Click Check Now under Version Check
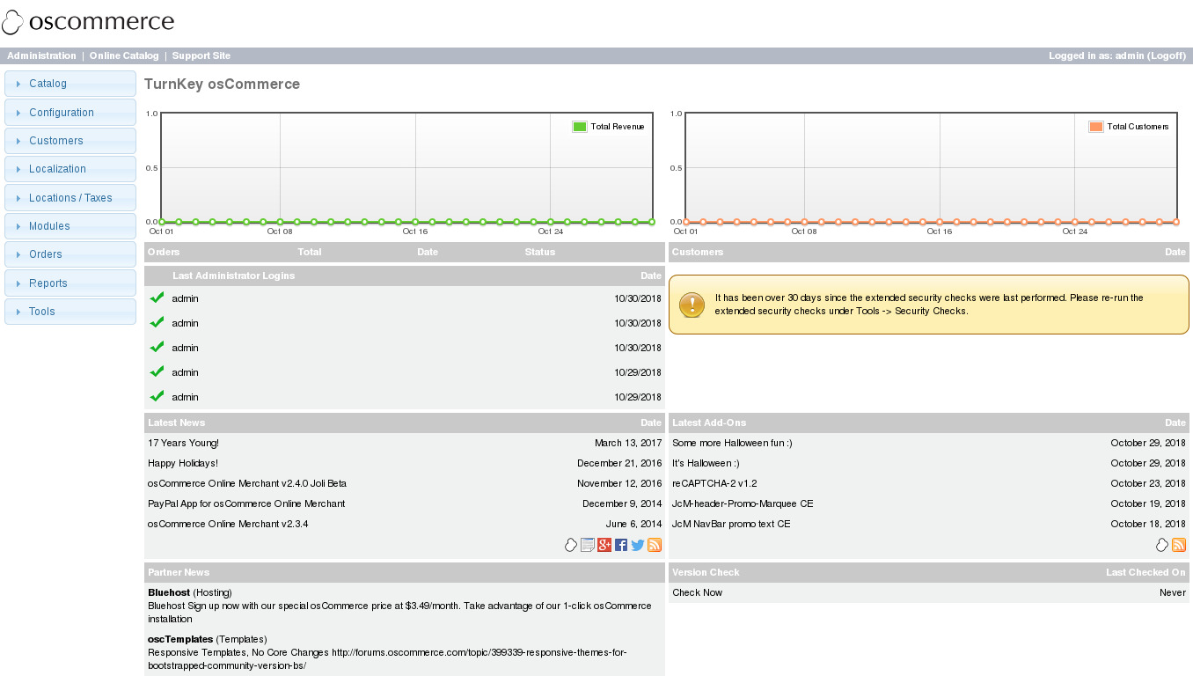The width and height of the screenshot is (1193, 676). [697, 592]
